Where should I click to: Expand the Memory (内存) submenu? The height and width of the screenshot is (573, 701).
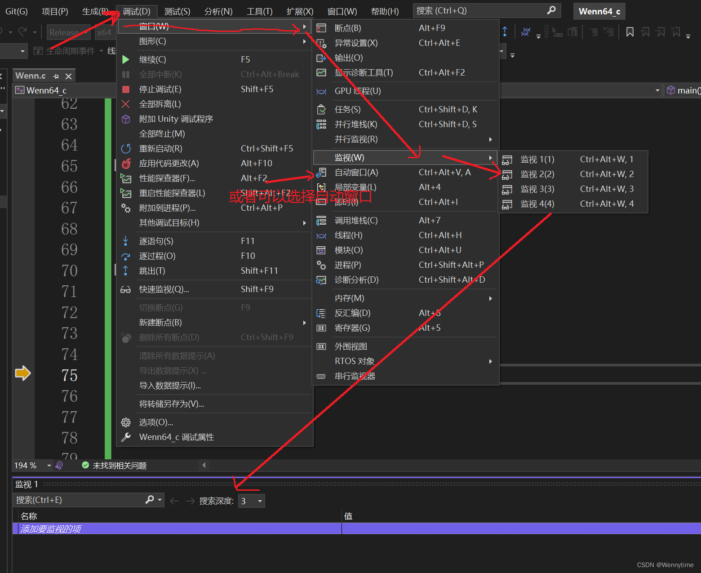[x=406, y=298]
